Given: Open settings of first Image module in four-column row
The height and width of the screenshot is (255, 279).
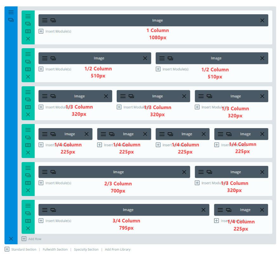Looking at the screenshot, I should click(45, 134).
